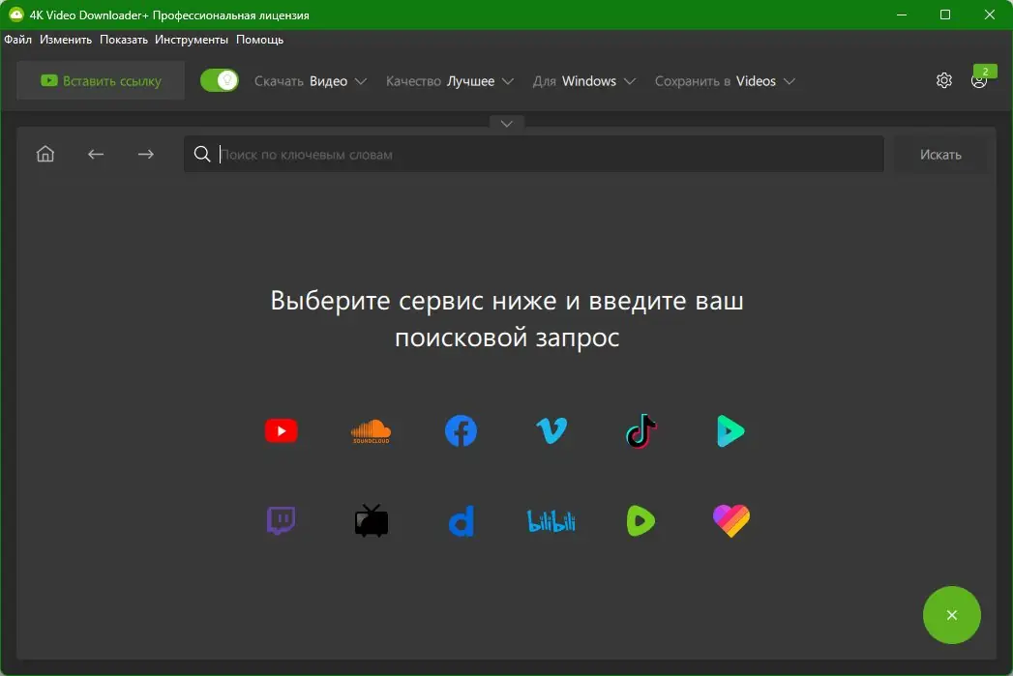Viewport: 1013px width, 676px height.
Task: Click the Вставить ссылку button
Action: 100,80
